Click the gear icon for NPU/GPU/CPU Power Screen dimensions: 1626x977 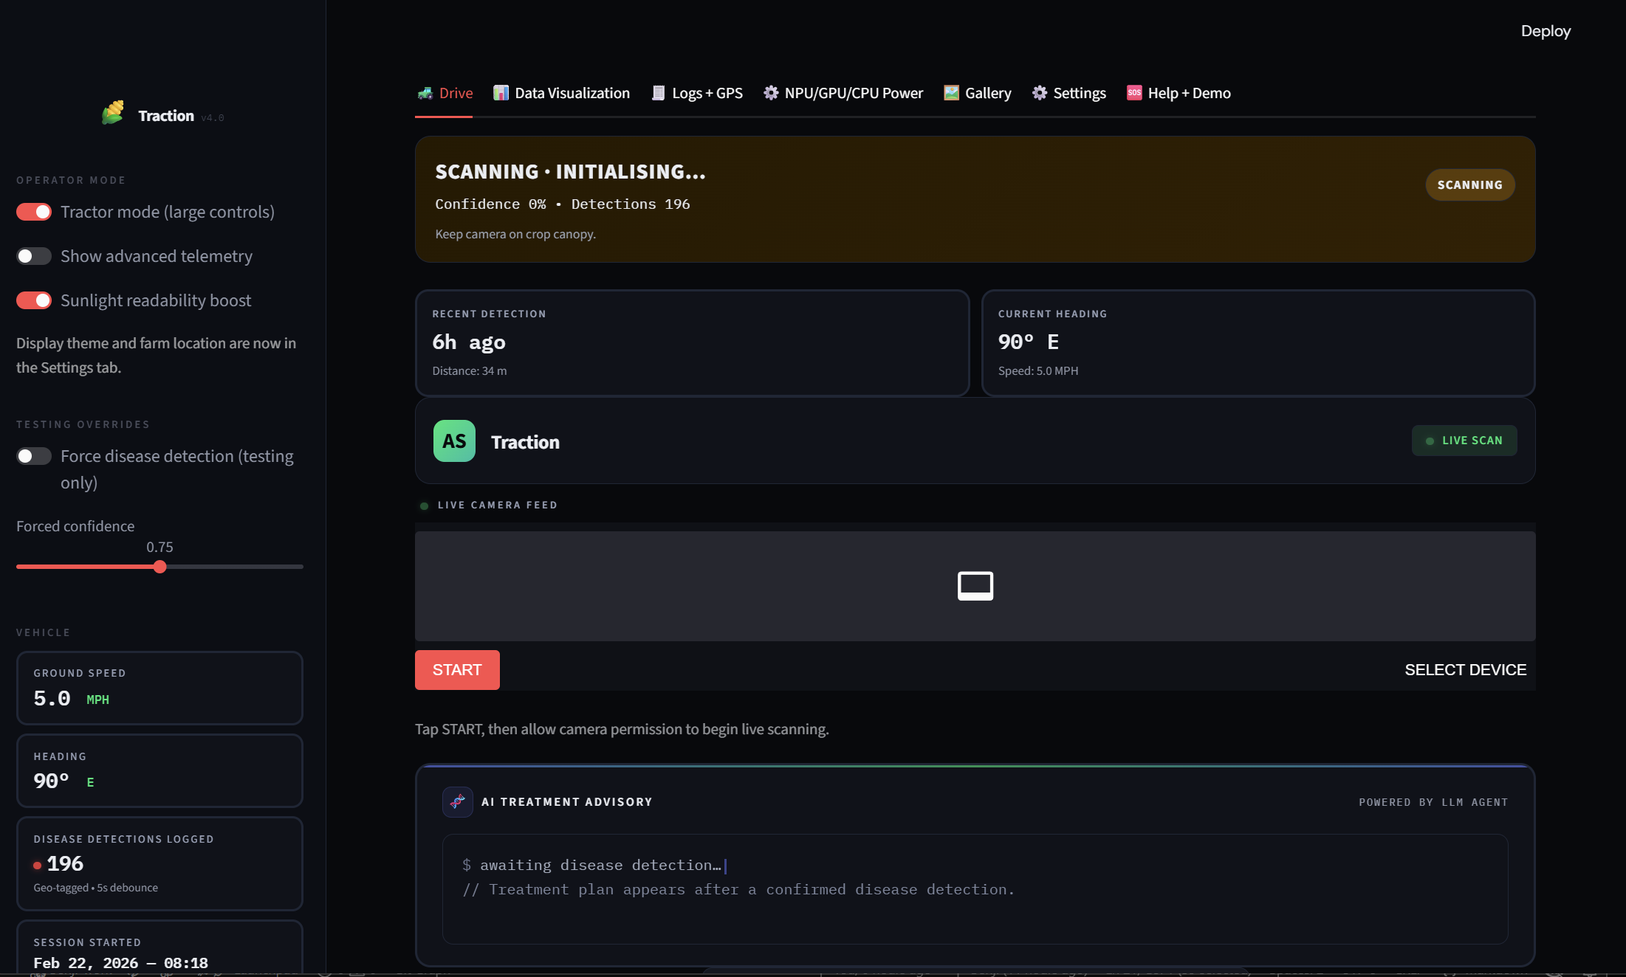pyautogui.click(x=771, y=93)
